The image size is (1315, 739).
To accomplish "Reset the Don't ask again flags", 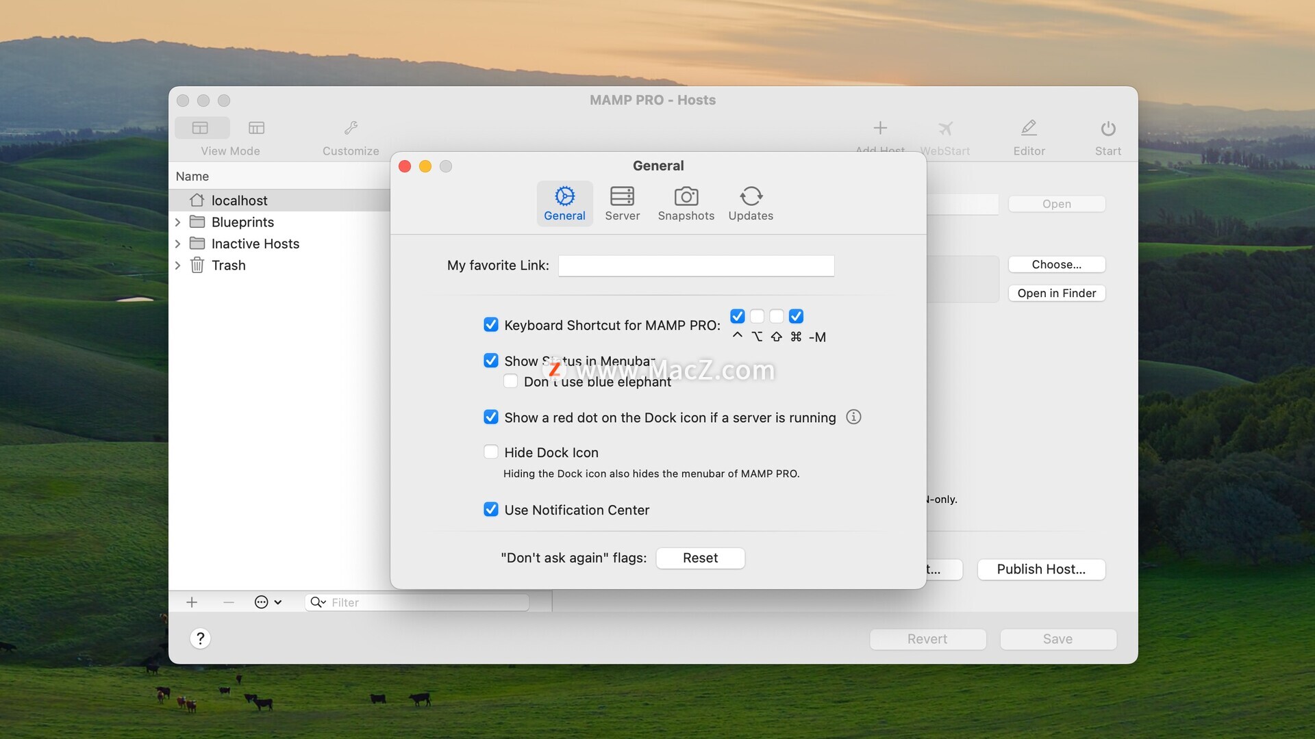I will (700, 558).
